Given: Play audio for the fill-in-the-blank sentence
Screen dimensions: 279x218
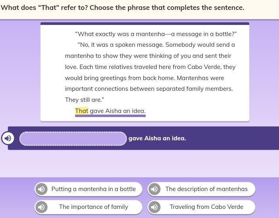Looking at the screenshot, I should point(8,138).
